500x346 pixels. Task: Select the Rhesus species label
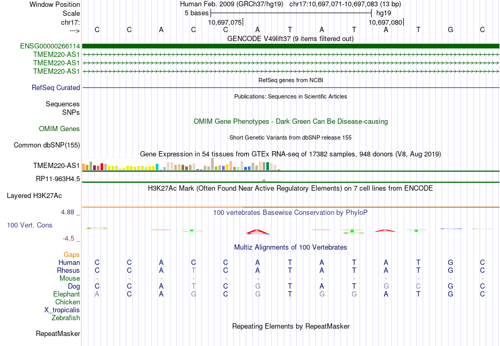coord(68,270)
